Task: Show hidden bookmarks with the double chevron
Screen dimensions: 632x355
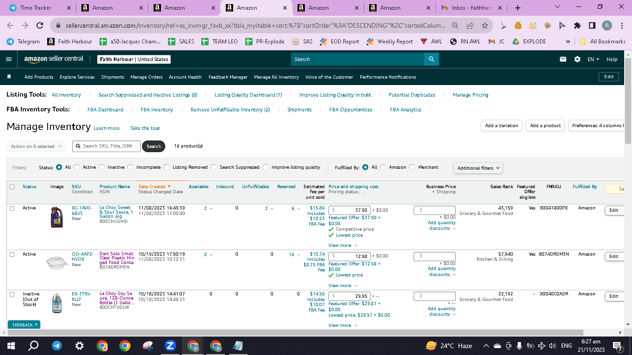Action: tap(568, 42)
